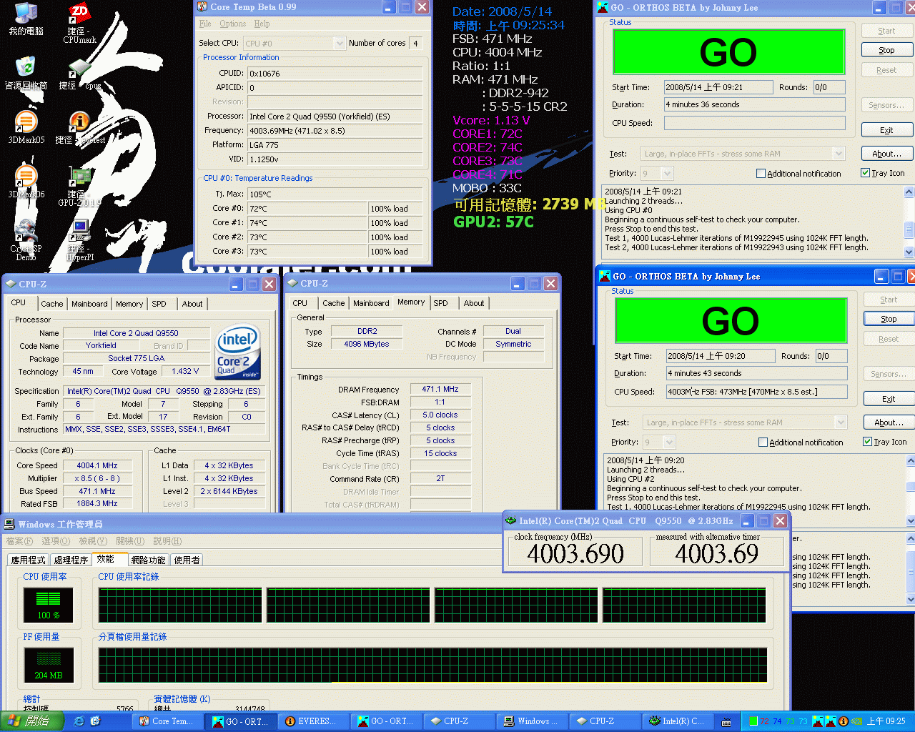
Task: Open the Priority dropdown in the lower ORTHOS window
Action: 669,442
